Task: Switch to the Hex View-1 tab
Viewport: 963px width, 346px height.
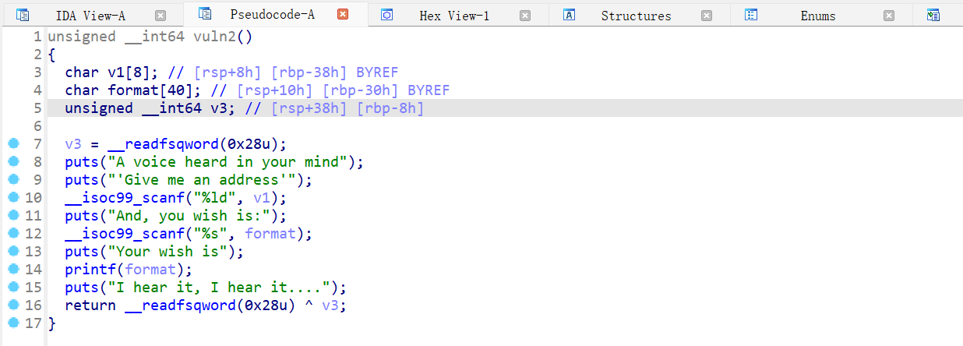Action: (454, 16)
